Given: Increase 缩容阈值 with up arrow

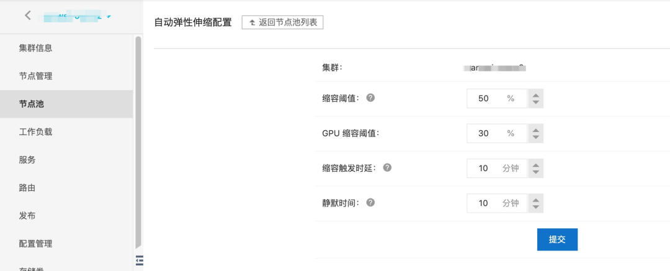Looking at the screenshot, I should 536,95.
